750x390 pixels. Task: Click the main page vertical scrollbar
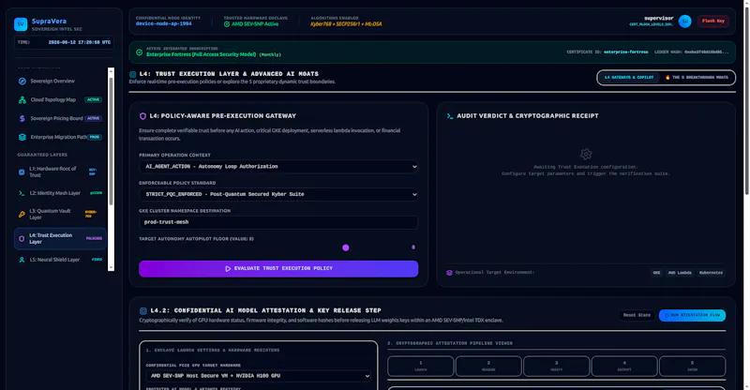pyautogui.click(x=746, y=100)
